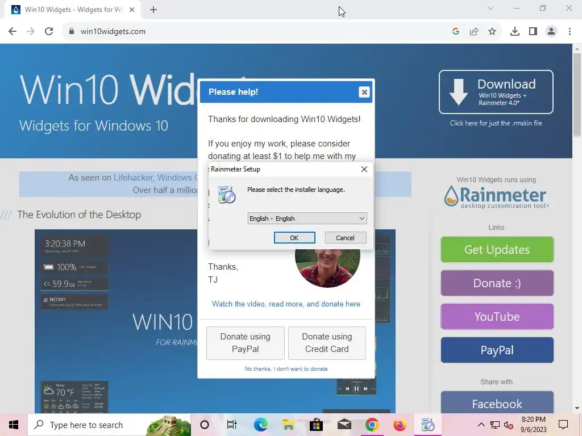
Task: Reload the current page
Action: [49, 32]
